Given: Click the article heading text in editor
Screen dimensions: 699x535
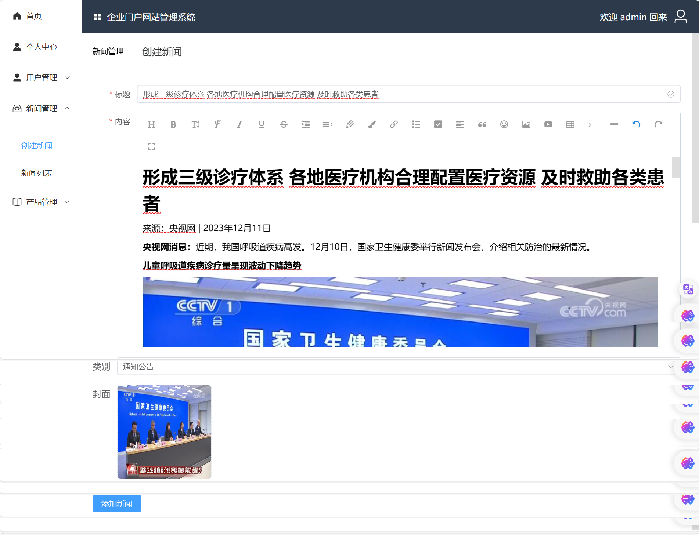Looking at the screenshot, I should [403, 190].
